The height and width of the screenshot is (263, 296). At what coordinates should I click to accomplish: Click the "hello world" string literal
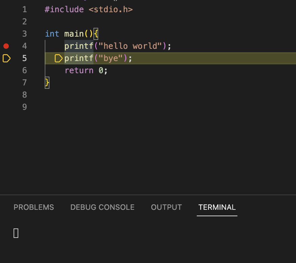point(130,46)
